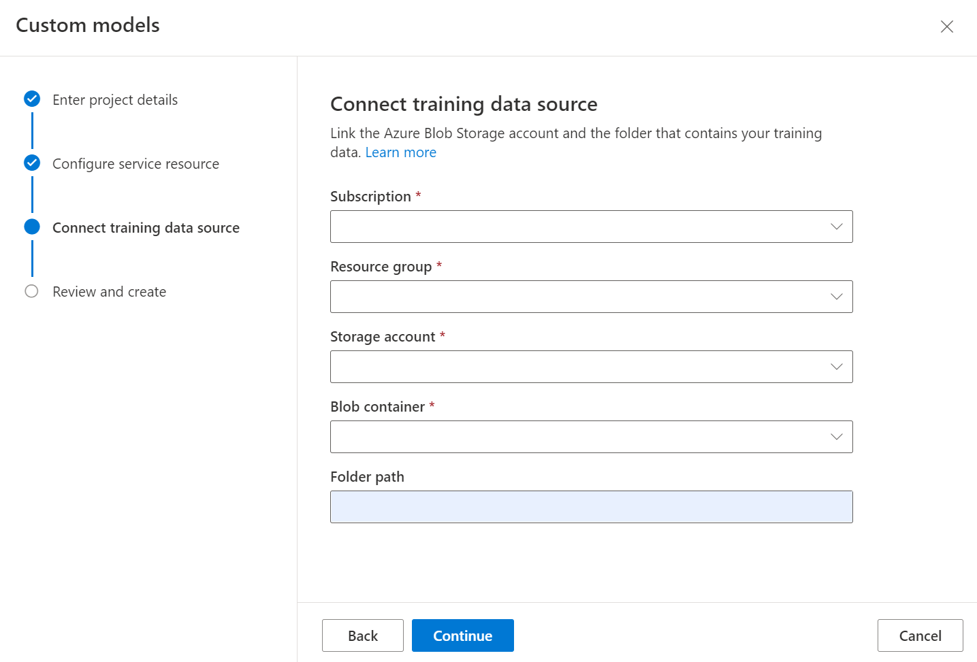Click the Review and create step circle
The height and width of the screenshot is (662, 977).
tap(32, 291)
